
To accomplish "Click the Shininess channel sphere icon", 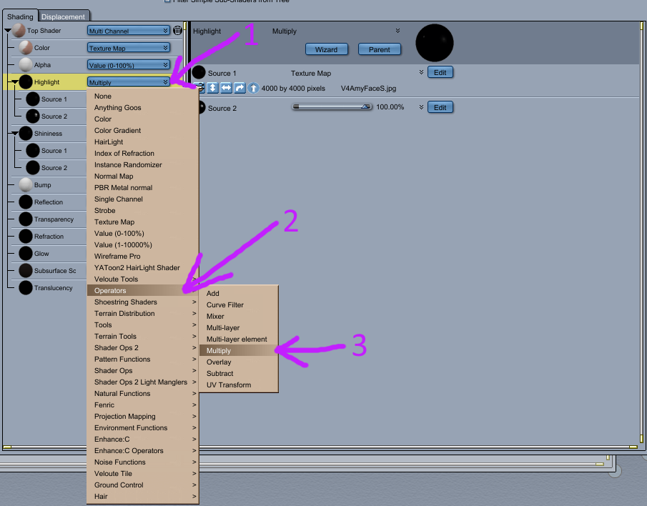I will [26, 133].
